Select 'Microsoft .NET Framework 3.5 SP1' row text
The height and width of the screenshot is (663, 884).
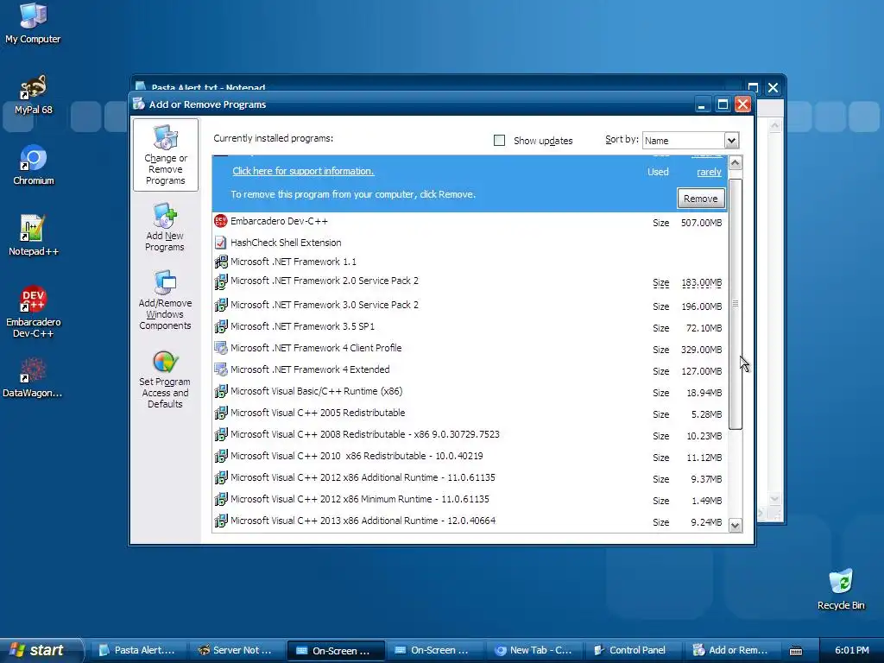302,326
